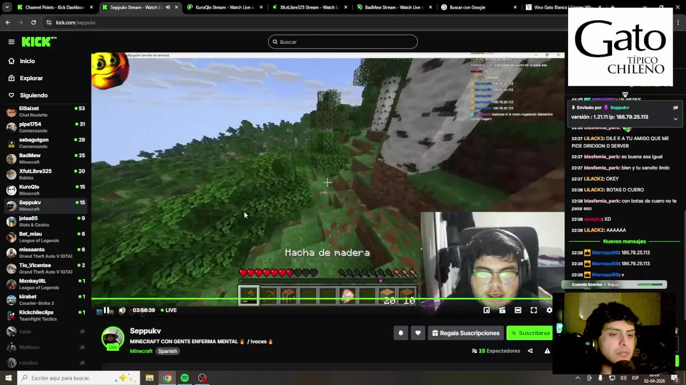The width and height of the screenshot is (686, 385).
Task: Open MxnkeyIRL channel in sidebar
Action: 46,284
